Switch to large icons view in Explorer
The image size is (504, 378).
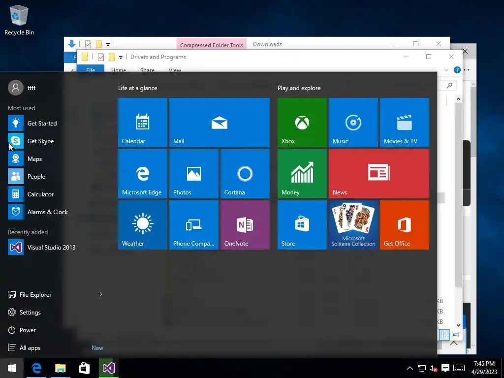(455, 335)
